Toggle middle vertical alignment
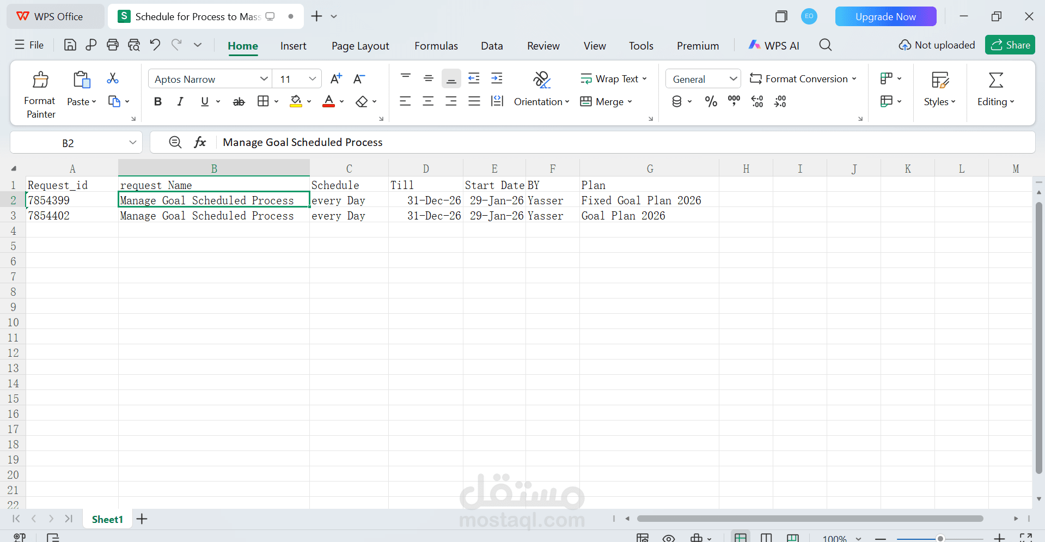The height and width of the screenshot is (542, 1045). pos(429,78)
